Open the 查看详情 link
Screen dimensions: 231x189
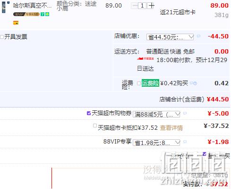coord(171,127)
